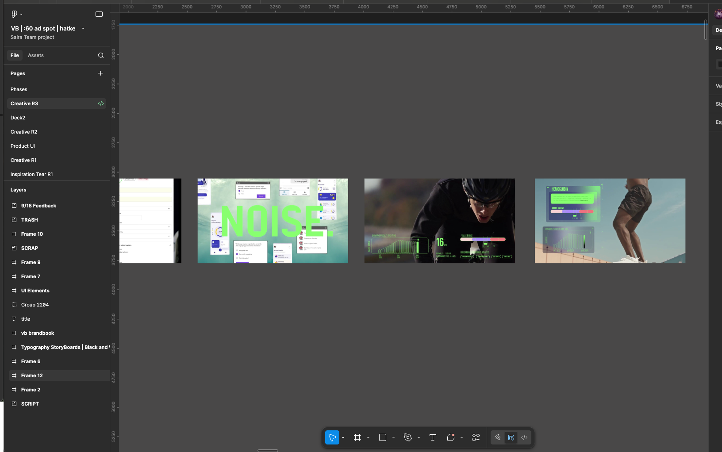
Task: Click the canvas vertical scrollbar
Action: point(706,30)
